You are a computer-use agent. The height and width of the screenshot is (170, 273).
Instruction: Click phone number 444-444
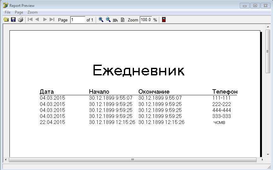pyautogui.click(x=221, y=110)
